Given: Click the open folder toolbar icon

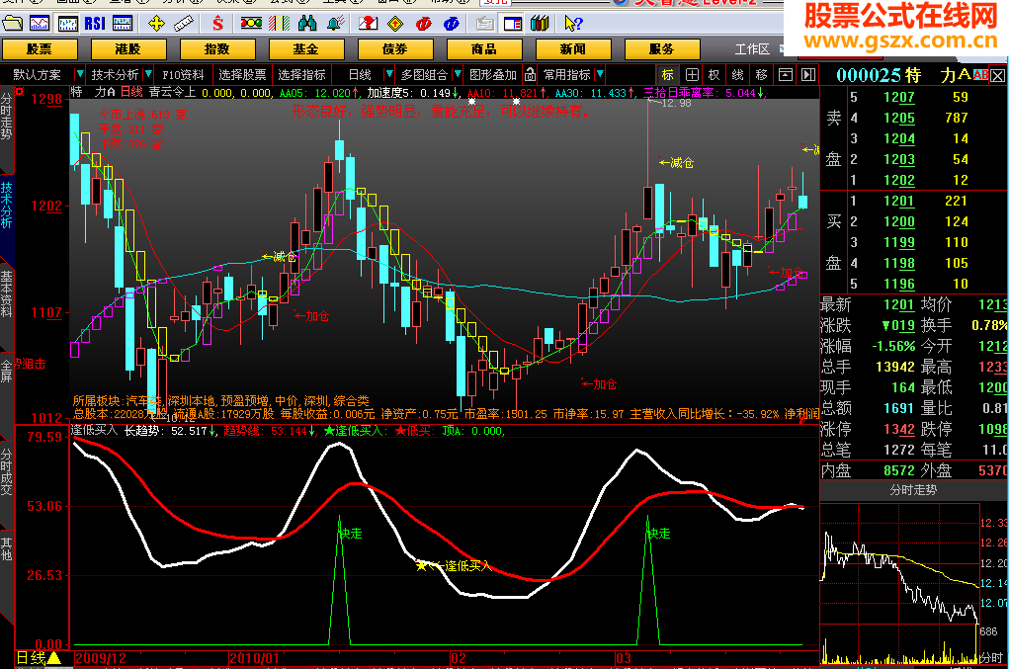Looking at the screenshot, I should (x=12, y=25).
